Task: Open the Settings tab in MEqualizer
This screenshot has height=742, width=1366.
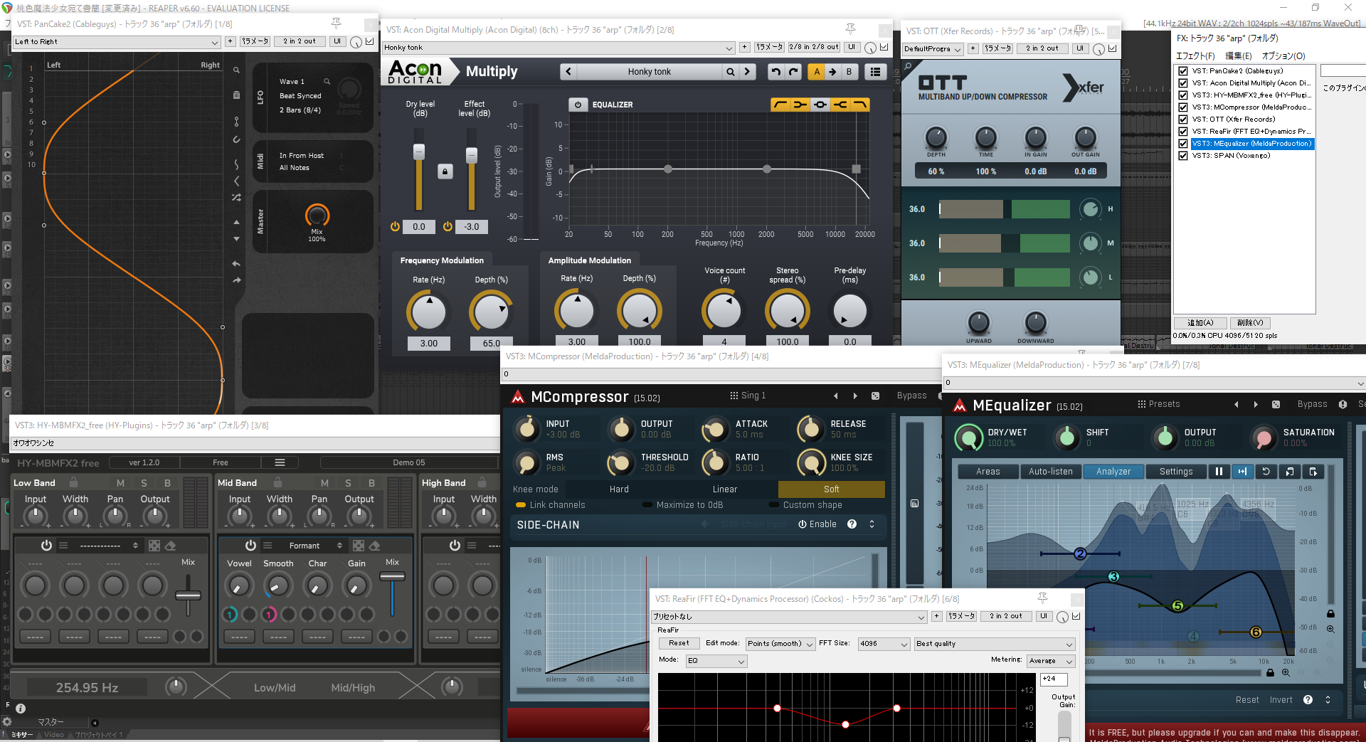Action: click(x=1176, y=471)
